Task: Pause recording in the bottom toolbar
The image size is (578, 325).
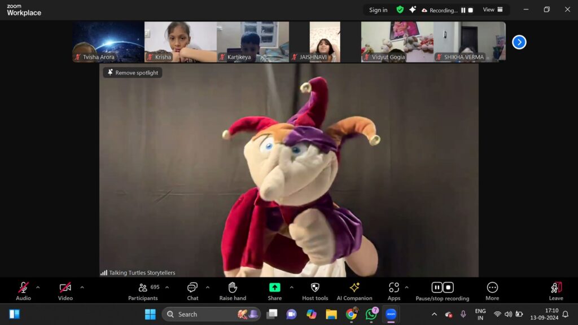Action: pyautogui.click(x=437, y=287)
